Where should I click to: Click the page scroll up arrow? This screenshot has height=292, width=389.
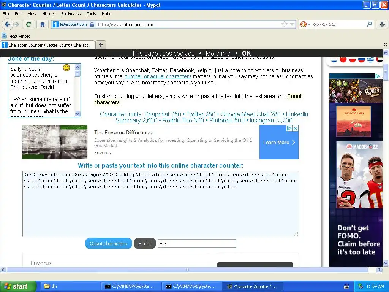coord(386,52)
